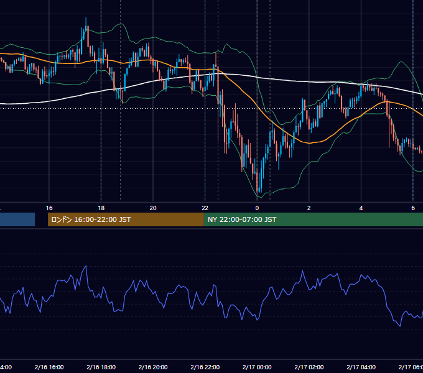
Task: Click the 2/17 04:00 date label
Action: coord(361,367)
